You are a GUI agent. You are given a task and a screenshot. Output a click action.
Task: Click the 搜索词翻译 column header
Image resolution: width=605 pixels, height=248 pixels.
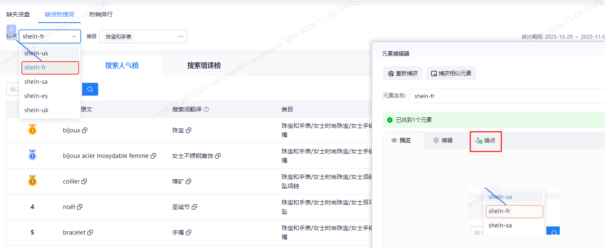(x=187, y=109)
